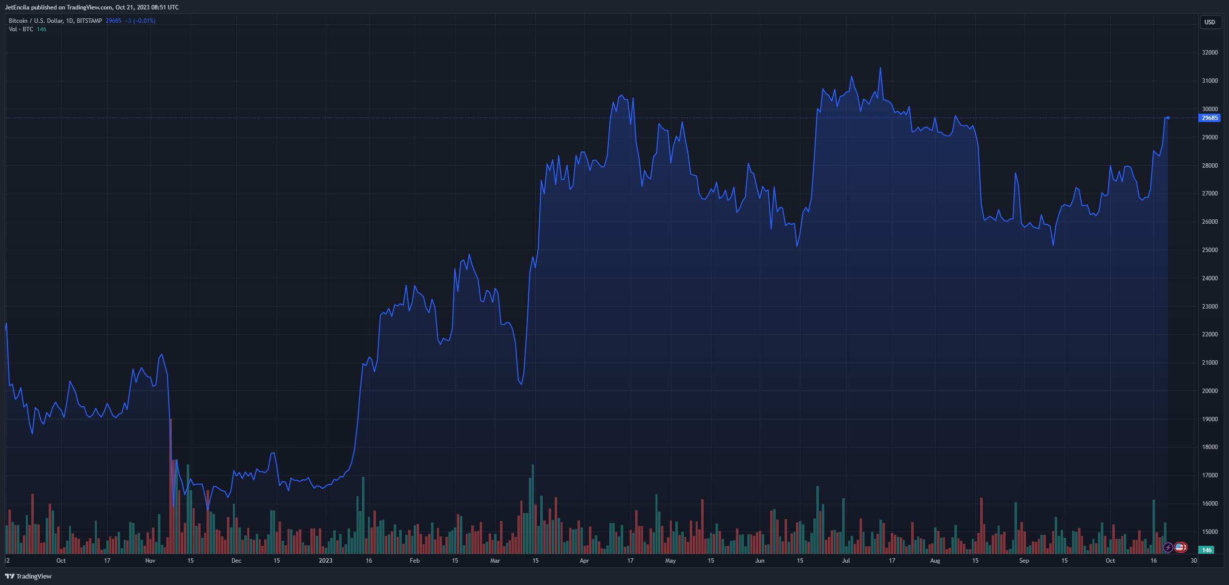1229x585 pixels.
Task: Click the Vol · BTC indicator legend
Action: click(21, 29)
